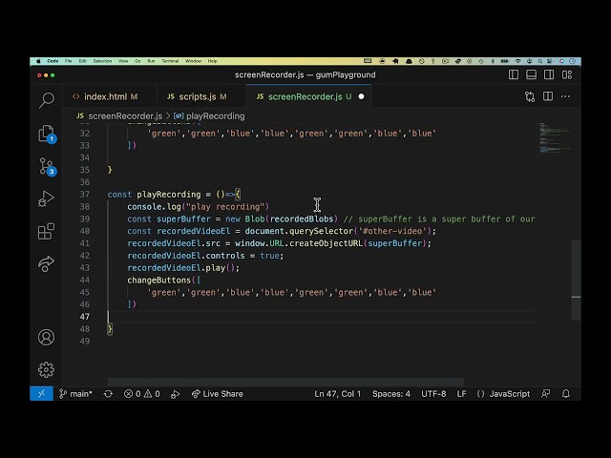Change indentation via Spaces: 4
This screenshot has width=611, height=458.
coord(391,394)
